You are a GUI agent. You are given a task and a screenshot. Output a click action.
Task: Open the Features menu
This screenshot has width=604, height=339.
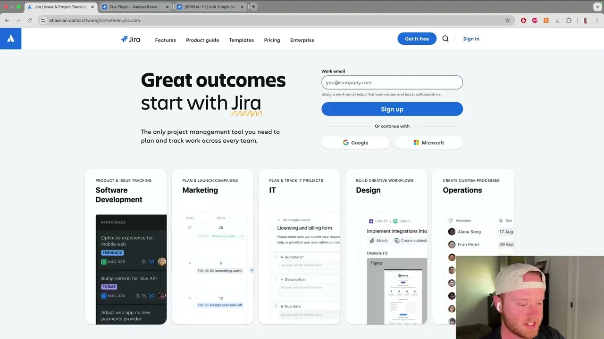(165, 40)
